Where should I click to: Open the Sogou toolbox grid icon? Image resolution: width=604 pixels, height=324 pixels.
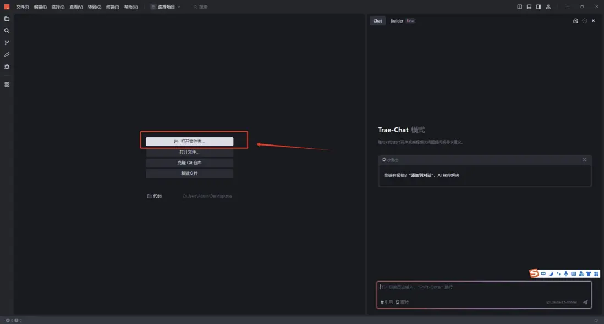click(x=596, y=273)
